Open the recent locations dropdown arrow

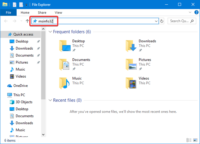coord(21,21)
